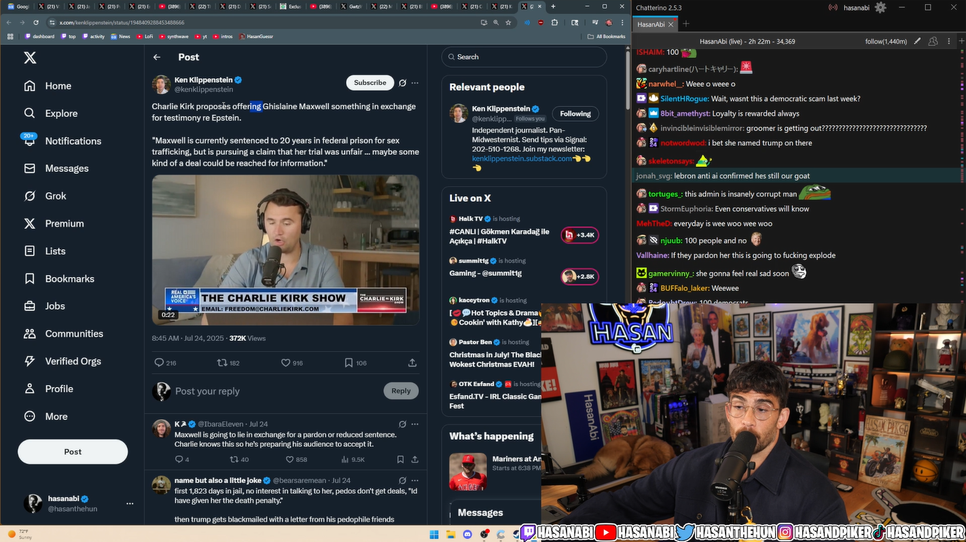The height and width of the screenshot is (542, 966).
Task: Open Windows Start menu
Action: [435, 534]
